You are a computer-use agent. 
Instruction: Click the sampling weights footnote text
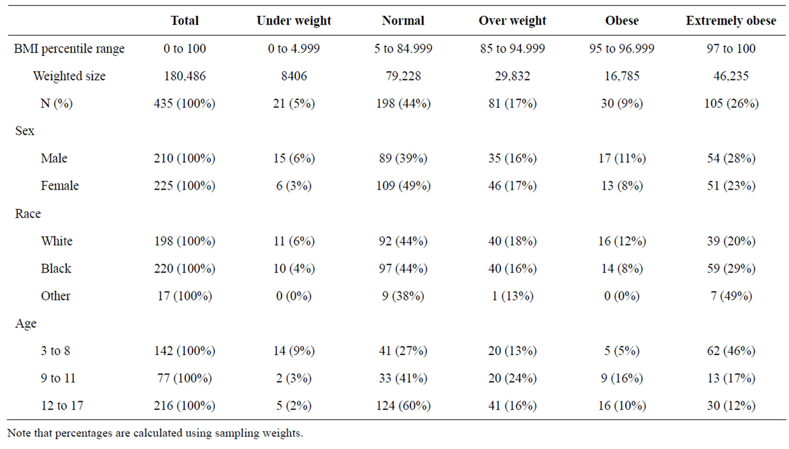click(x=155, y=433)
